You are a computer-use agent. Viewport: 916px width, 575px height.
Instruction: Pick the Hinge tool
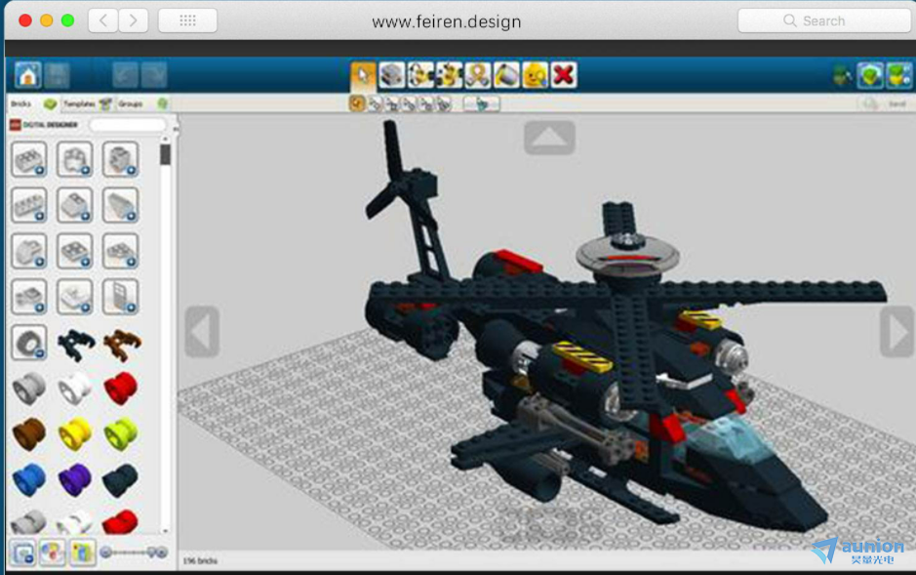[420, 75]
